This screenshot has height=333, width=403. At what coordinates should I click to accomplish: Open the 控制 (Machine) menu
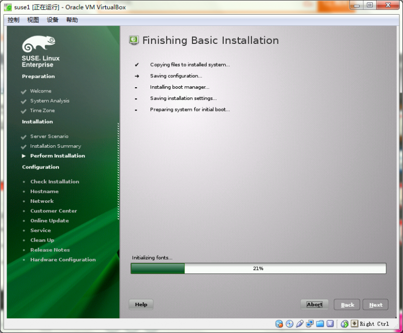[x=13, y=20]
